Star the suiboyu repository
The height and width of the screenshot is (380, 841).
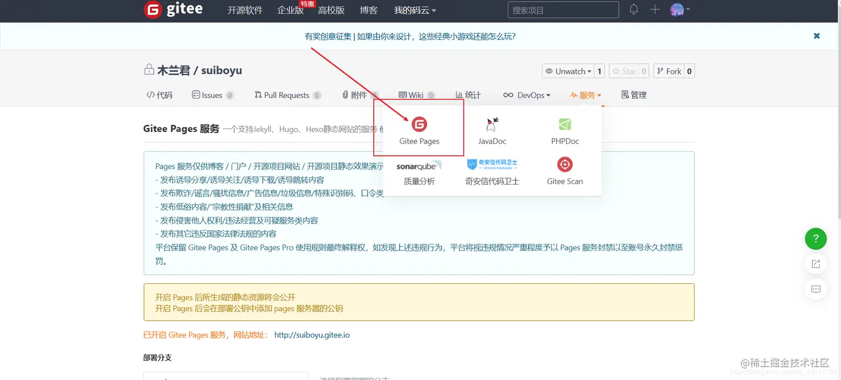point(629,71)
